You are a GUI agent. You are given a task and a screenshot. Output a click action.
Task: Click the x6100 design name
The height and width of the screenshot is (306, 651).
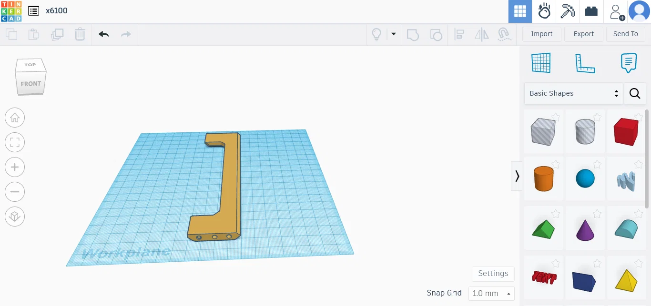click(57, 10)
